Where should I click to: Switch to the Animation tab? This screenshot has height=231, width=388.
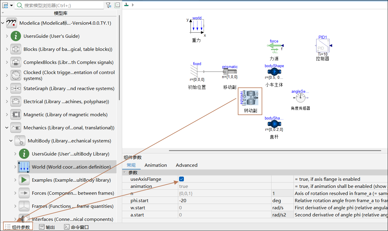coord(156,165)
